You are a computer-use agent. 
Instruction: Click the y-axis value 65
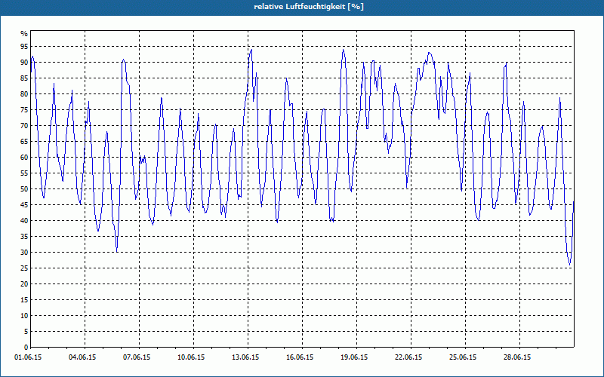24,142
